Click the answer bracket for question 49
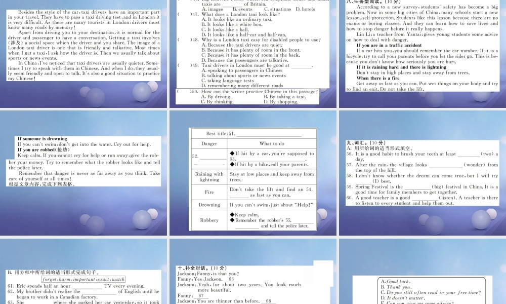Viewport: 506px width, 304px height. [x=181, y=65]
